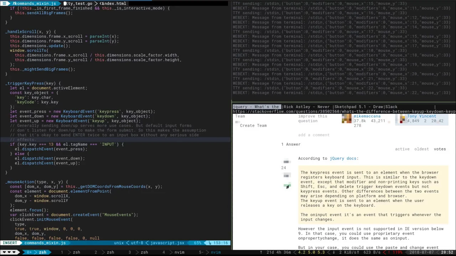Click the stackoverflow URL address bar
456x256 pixels.
[344, 112]
